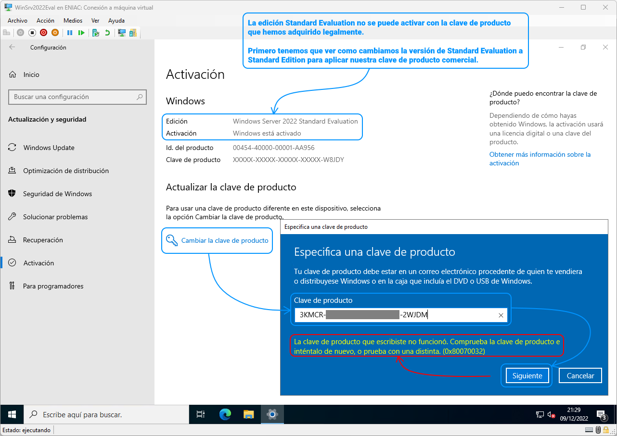The width and height of the screenshot is (617, 436).
Task: Click the Ctrl+Alt+Del toolbar icon
Action: [x=6, y=33]
